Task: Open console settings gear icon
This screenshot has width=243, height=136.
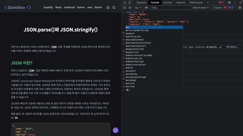Action: coord(240,8)
